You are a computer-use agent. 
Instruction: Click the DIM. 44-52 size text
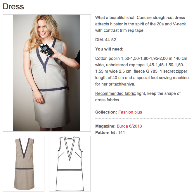click(105, 40)
